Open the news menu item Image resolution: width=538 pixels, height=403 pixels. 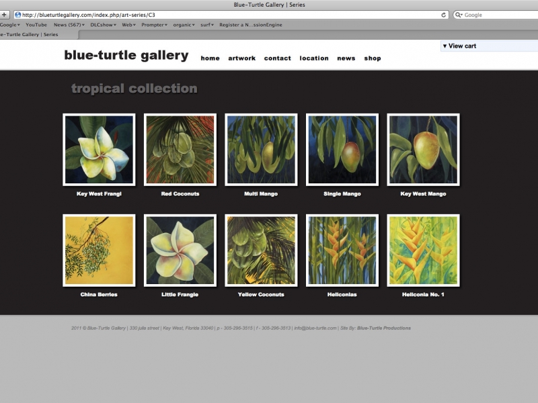tap(346, 58)
